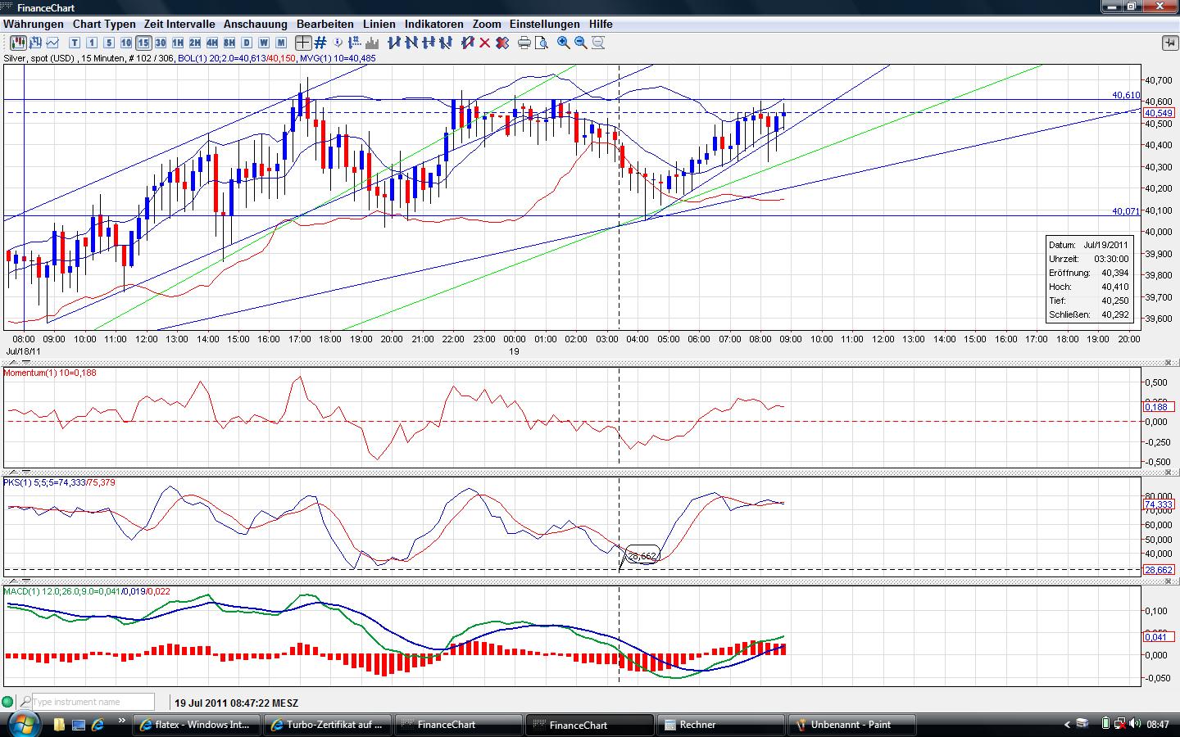
Task: Select the candlestick chart type icon
Action: 17,43
